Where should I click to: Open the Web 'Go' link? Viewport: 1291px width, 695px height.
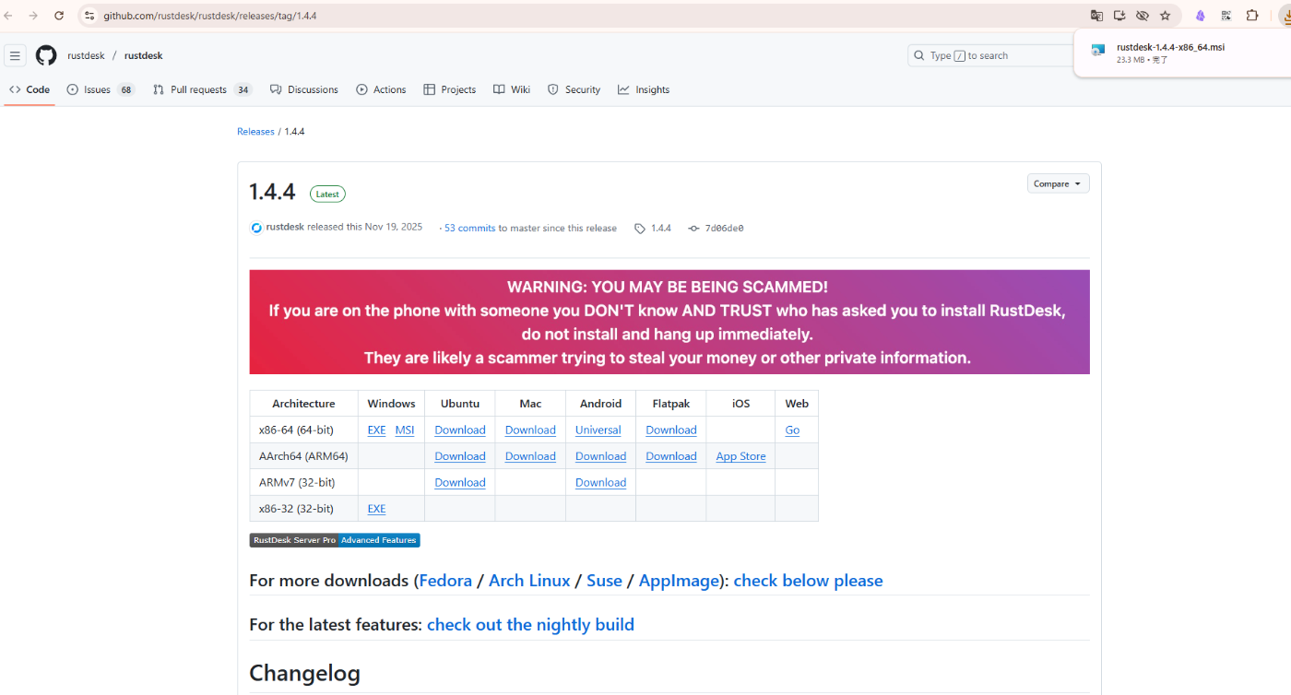792,430
